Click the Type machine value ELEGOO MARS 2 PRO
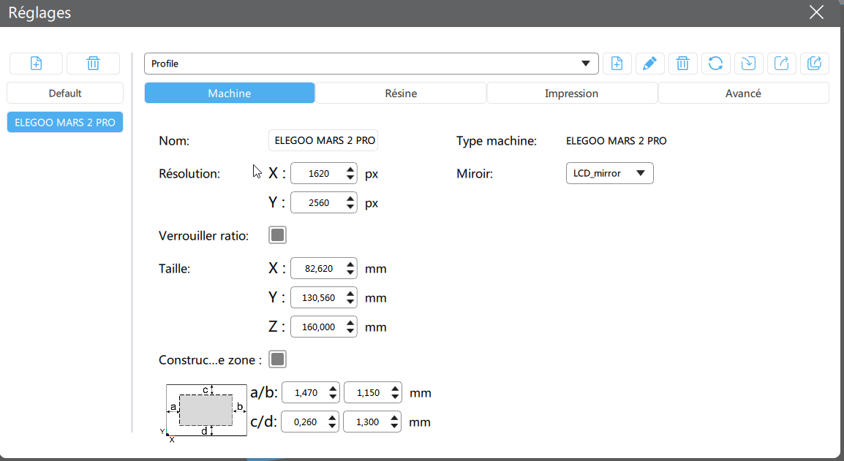The width and height of the screenshot is (844, 461). (x=617, y=141)
